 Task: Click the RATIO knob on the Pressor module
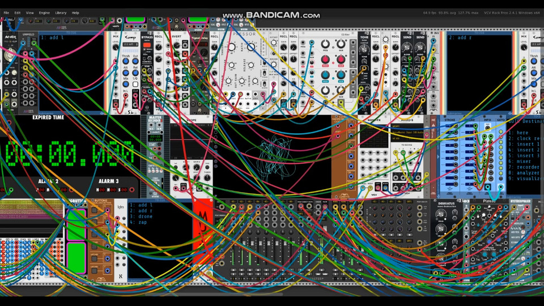(x=250, y=46)
